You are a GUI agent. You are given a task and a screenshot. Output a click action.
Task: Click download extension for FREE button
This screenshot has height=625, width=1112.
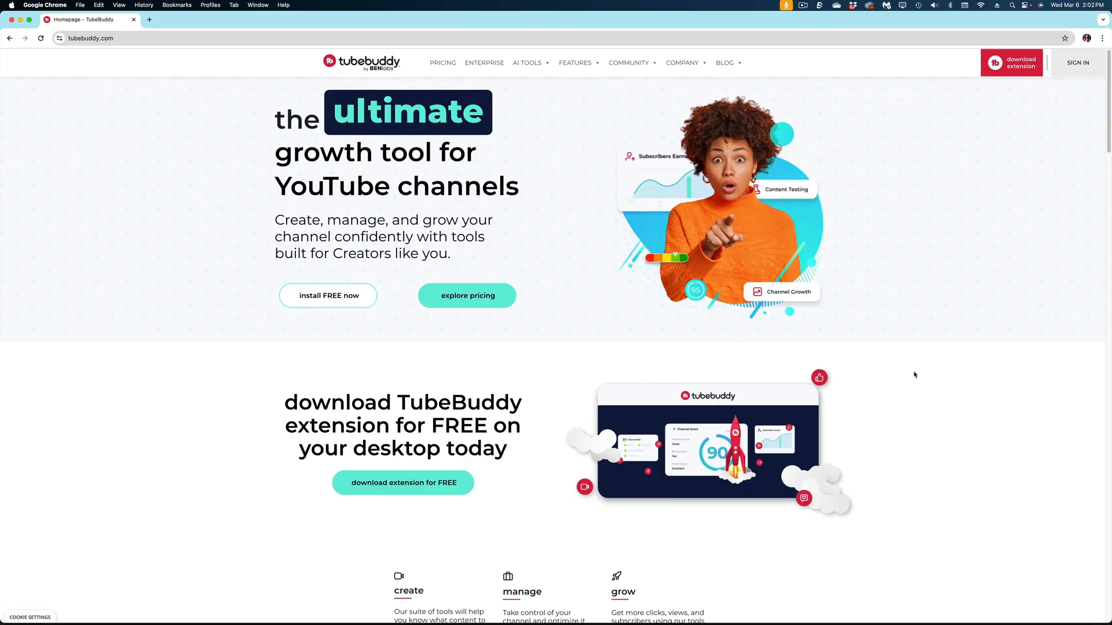403,482
